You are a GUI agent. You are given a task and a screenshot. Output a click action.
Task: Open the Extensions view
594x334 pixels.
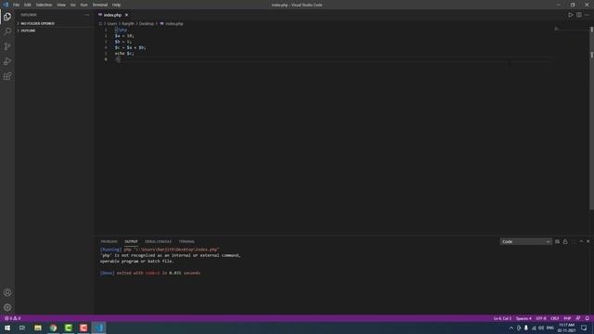[x=7, y=76]
